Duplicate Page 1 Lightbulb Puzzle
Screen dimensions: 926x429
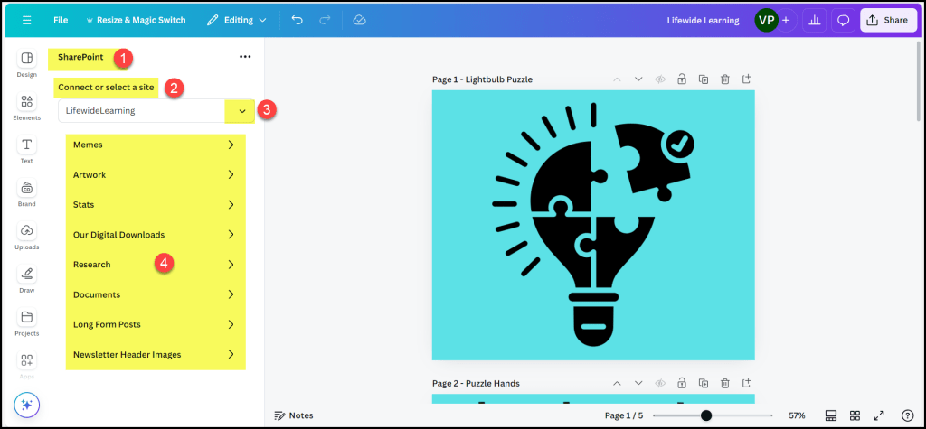point(704,79)
